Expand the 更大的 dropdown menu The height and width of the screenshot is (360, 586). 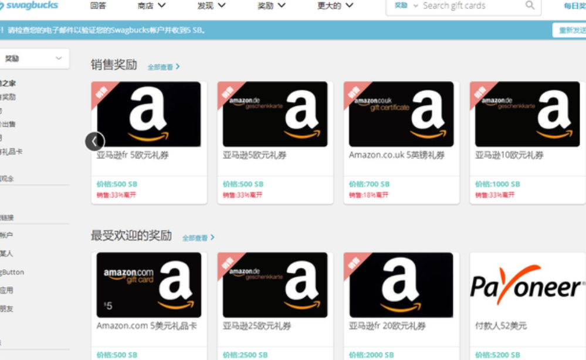click(335, 6)
